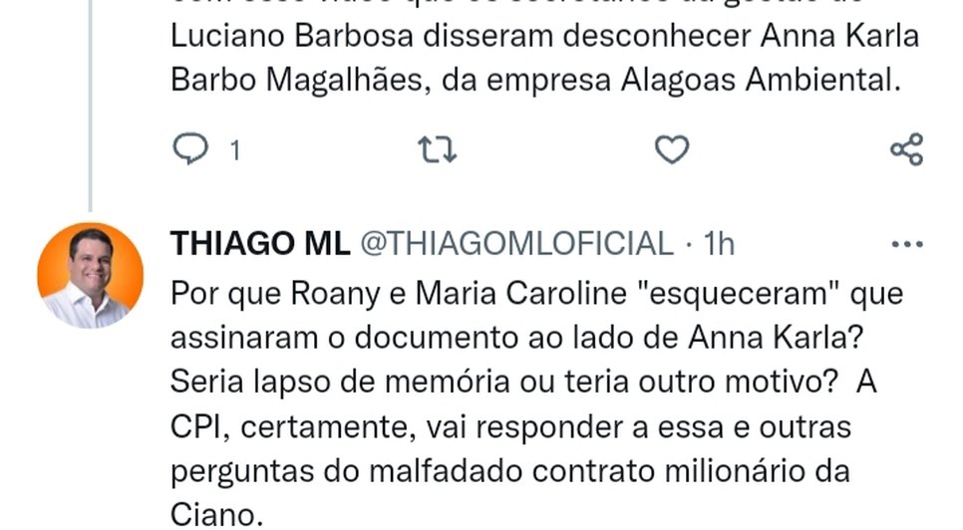Screen dimensions: 963x530
Task: Open the 1h timestamp of the tweet
Action: point(719,243)
